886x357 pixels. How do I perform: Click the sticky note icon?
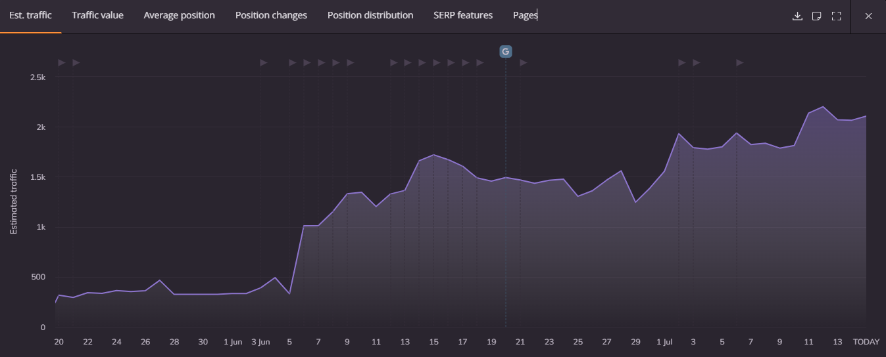[x=817, y=16]
